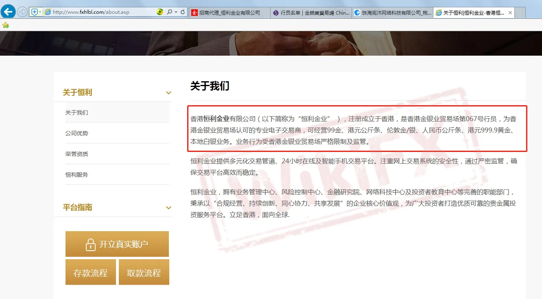
Task: Close the 关于恒利 tab
Action: coord(509,13)
